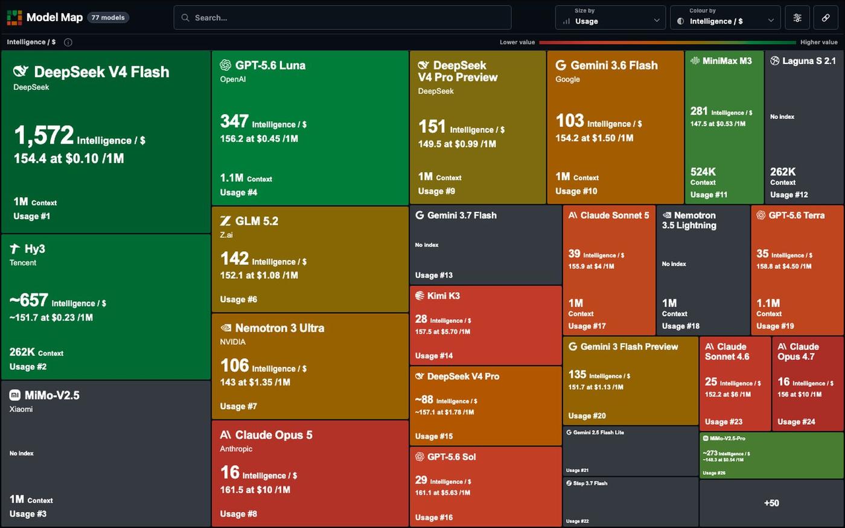The width and height of the screenshot is (845, 528).
Task: Click the OpenAI logo on GPT-5.6 Luna
Action: [226, 65]
